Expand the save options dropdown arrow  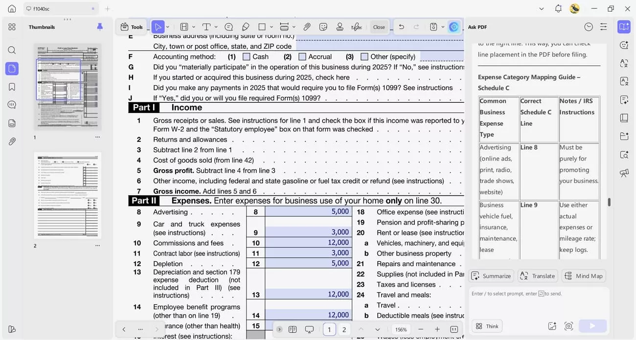[443, 27]
